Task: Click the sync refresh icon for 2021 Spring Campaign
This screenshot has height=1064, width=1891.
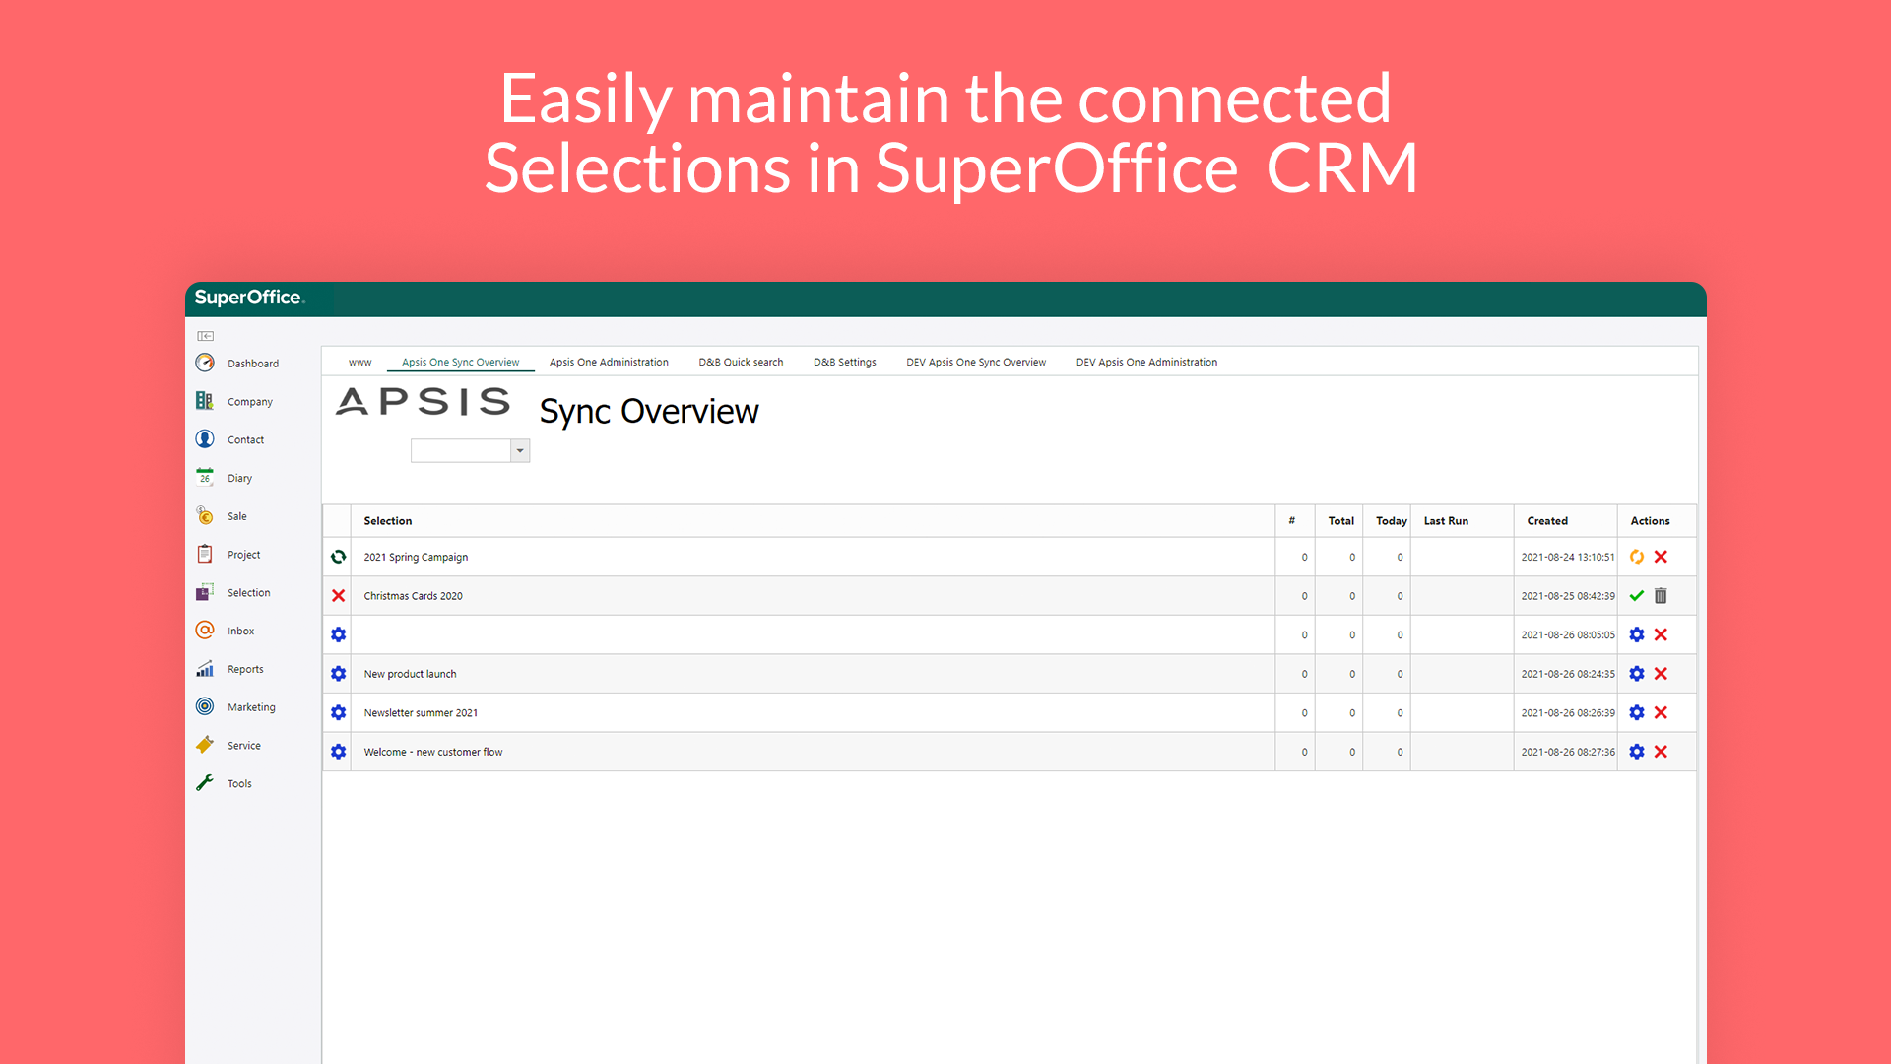Action: [x=1637, y=556]
